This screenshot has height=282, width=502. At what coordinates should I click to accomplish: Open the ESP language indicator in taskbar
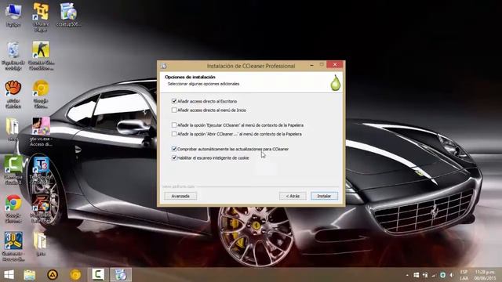tap(464, 275)
